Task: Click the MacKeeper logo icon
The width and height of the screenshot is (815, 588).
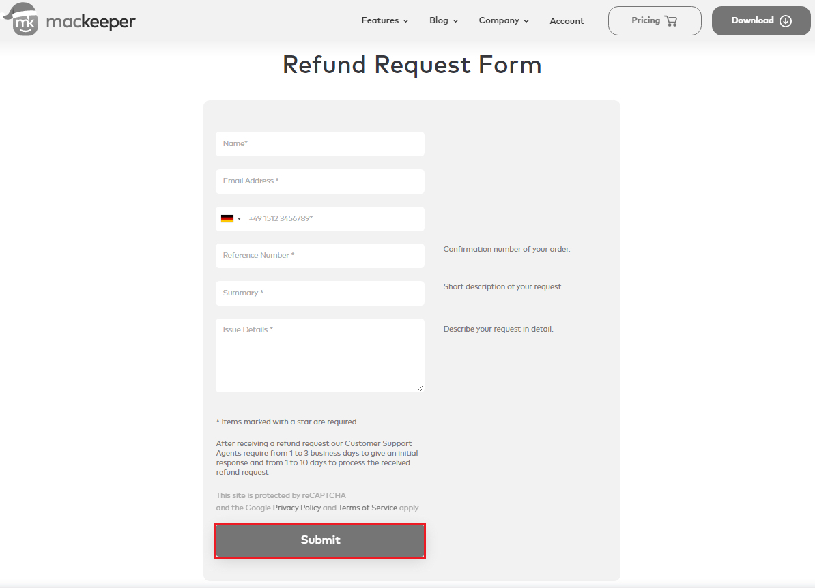Action: coord(22,19)
